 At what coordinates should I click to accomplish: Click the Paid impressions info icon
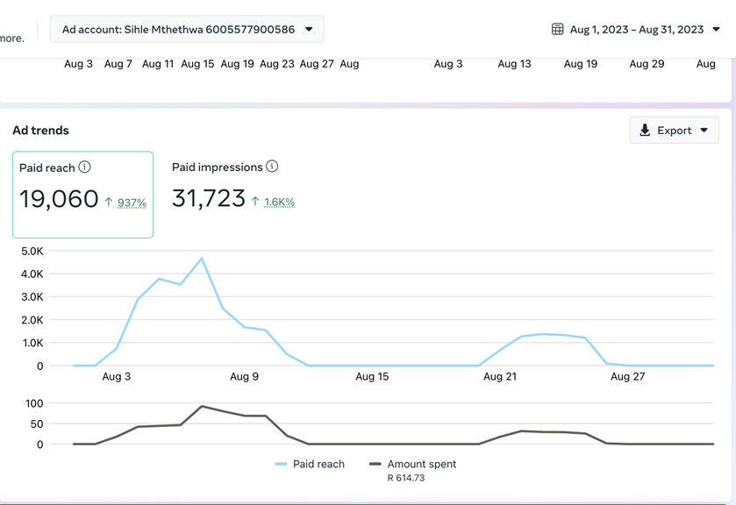[272, 167]
